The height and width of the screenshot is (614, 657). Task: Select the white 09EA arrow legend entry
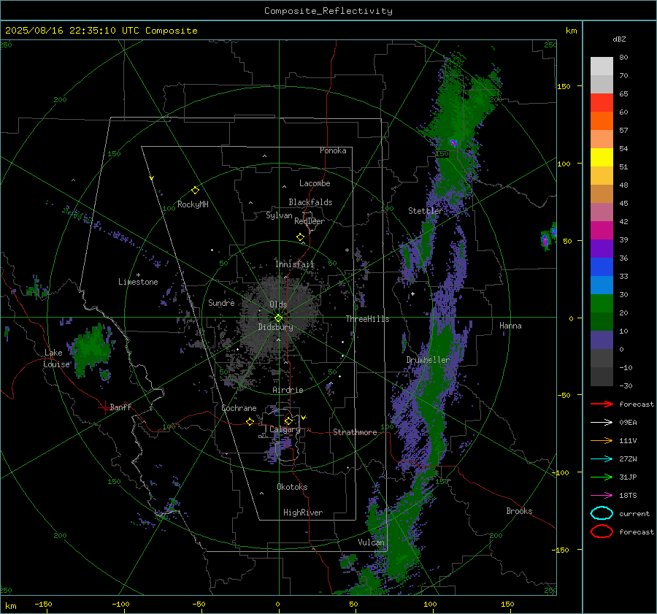click(x=602, y=422)
